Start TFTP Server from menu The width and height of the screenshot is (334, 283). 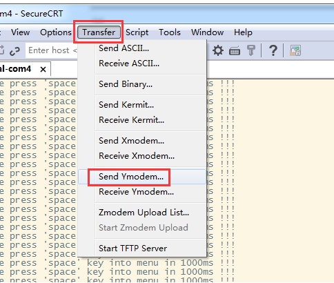142,248
